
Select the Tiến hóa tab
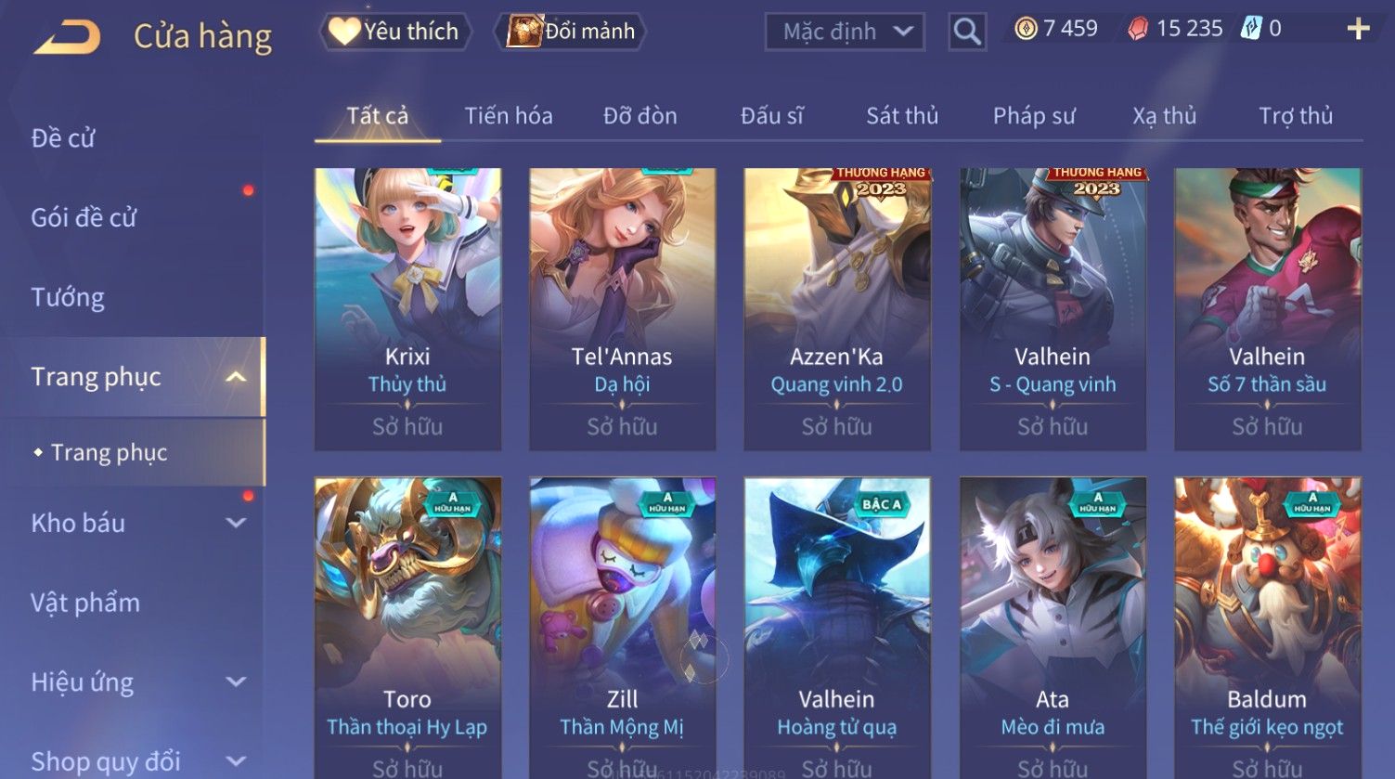click(509, 116)
